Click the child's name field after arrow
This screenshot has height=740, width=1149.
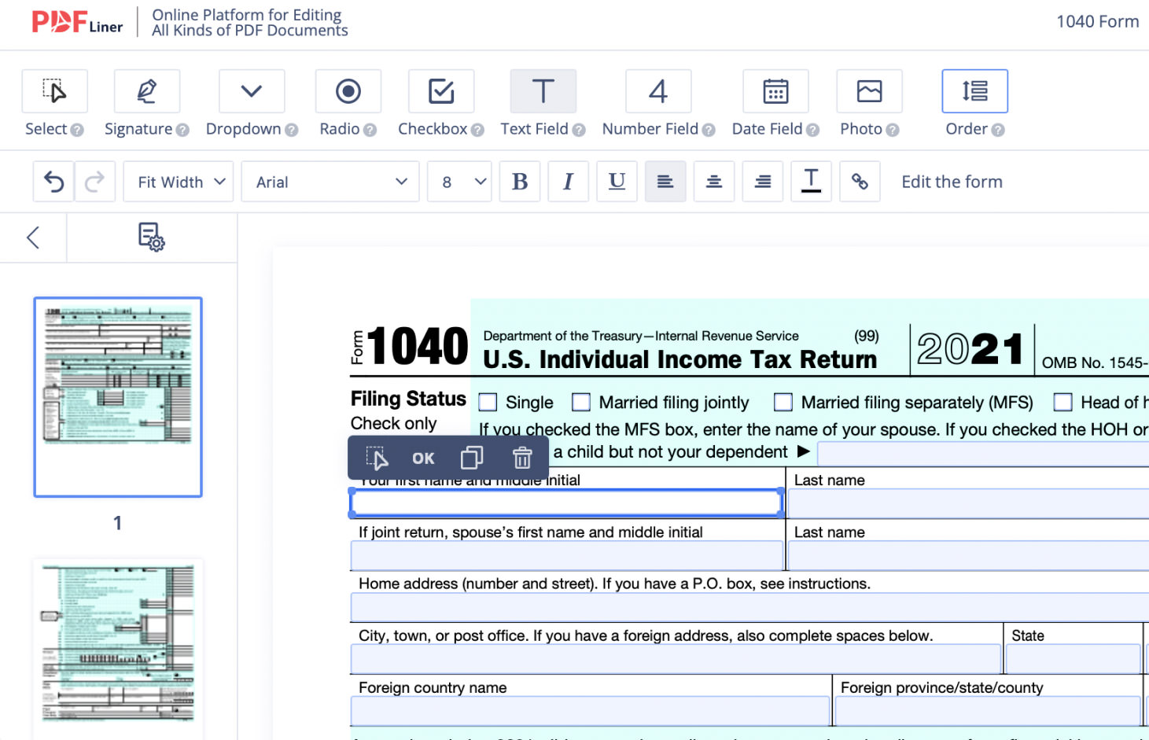click(x=983, y=453)
